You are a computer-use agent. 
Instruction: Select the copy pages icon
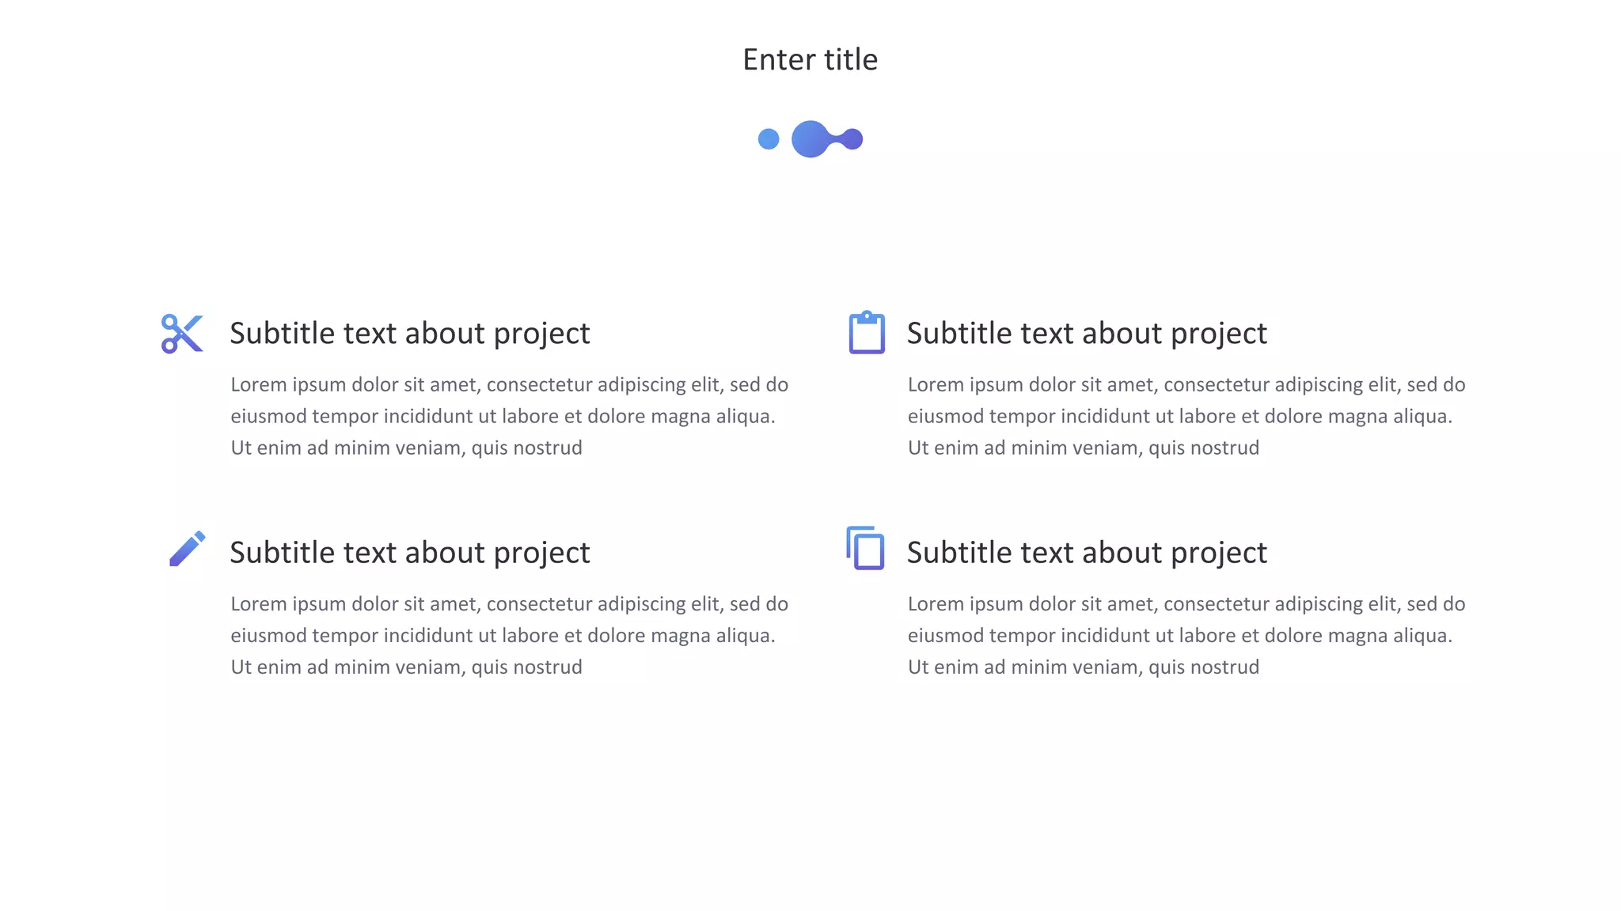[x=865, y=547]
